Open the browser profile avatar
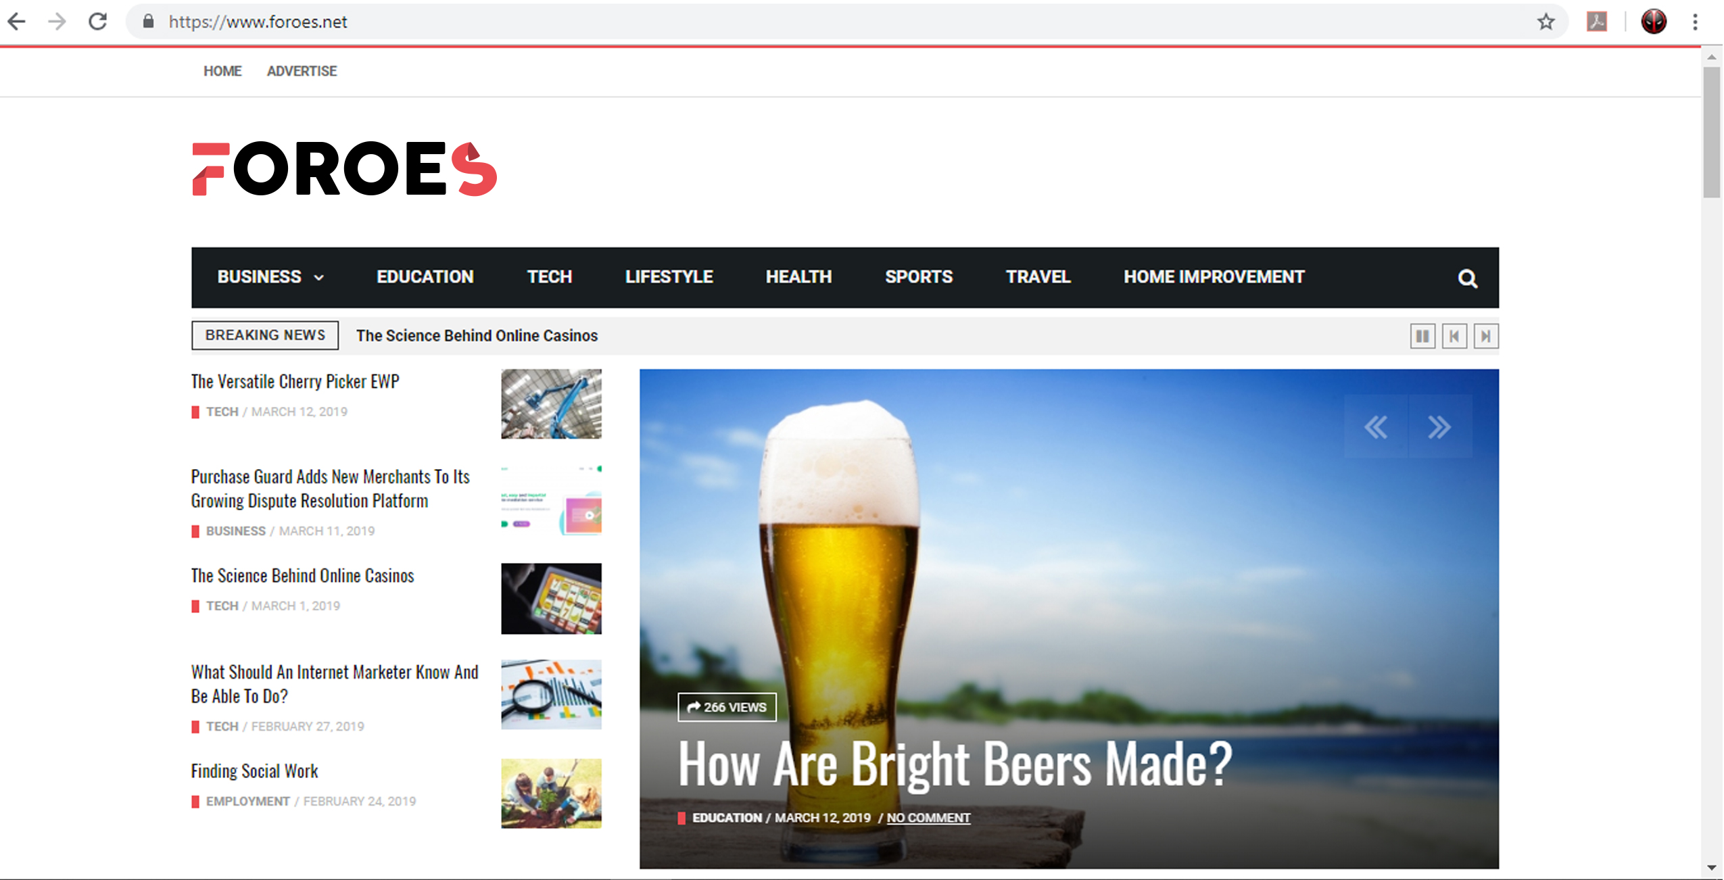Image resolution: width=1724 pixels, height=880 pixels. [x=1653, y=22]
